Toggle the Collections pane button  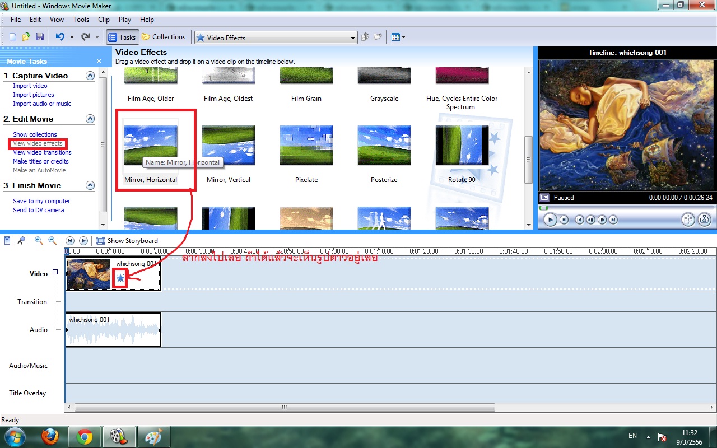[164, 37]
